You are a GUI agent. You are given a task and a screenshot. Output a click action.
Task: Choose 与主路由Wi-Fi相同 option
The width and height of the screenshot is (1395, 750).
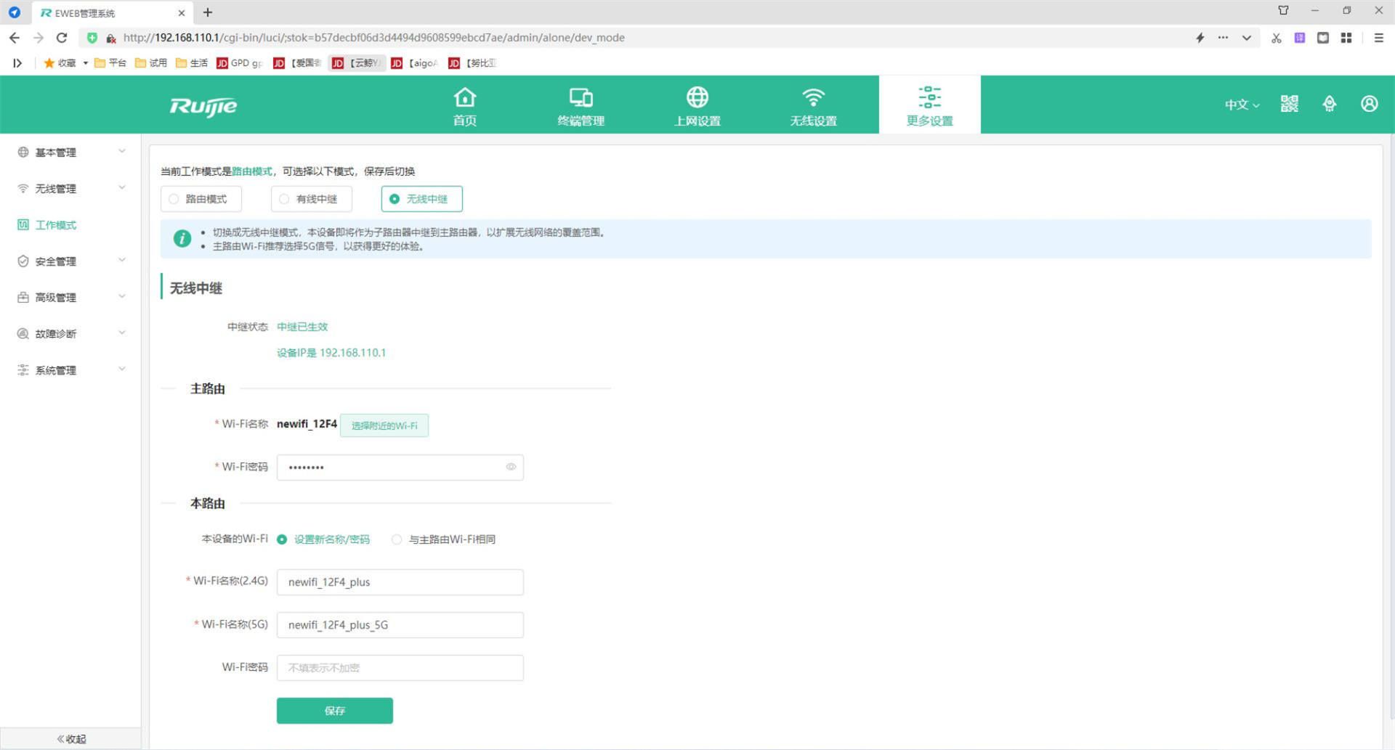[397, 539]
